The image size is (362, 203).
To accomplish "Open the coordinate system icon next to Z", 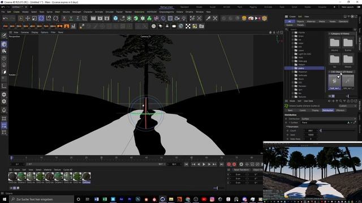I will (85, 18).
